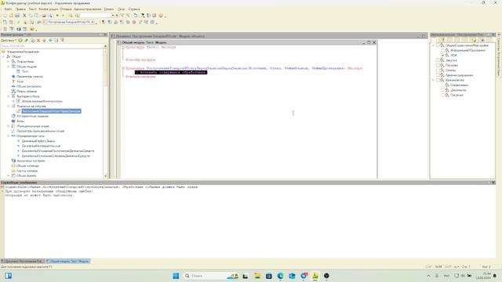Toggle the Казначейство subsystem checkbox
Image resolution: width=502 pixels, height=282 pixels.
[x=438, y=80]
